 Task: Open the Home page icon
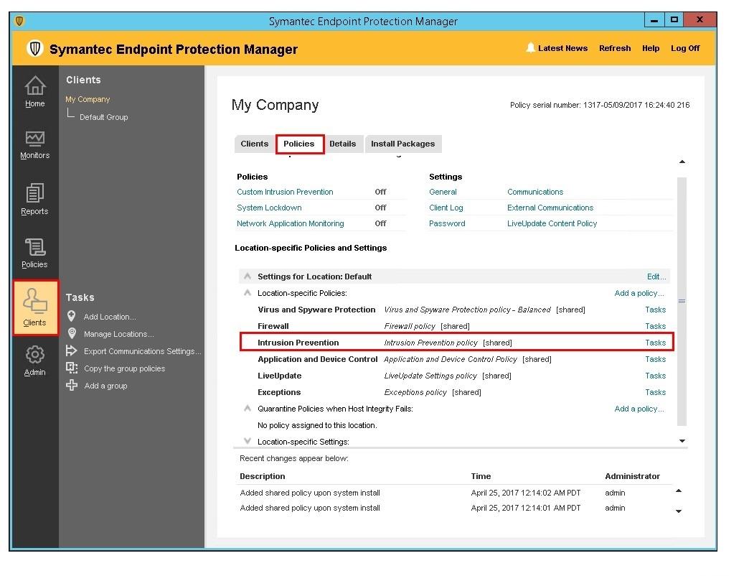(35, 86)
